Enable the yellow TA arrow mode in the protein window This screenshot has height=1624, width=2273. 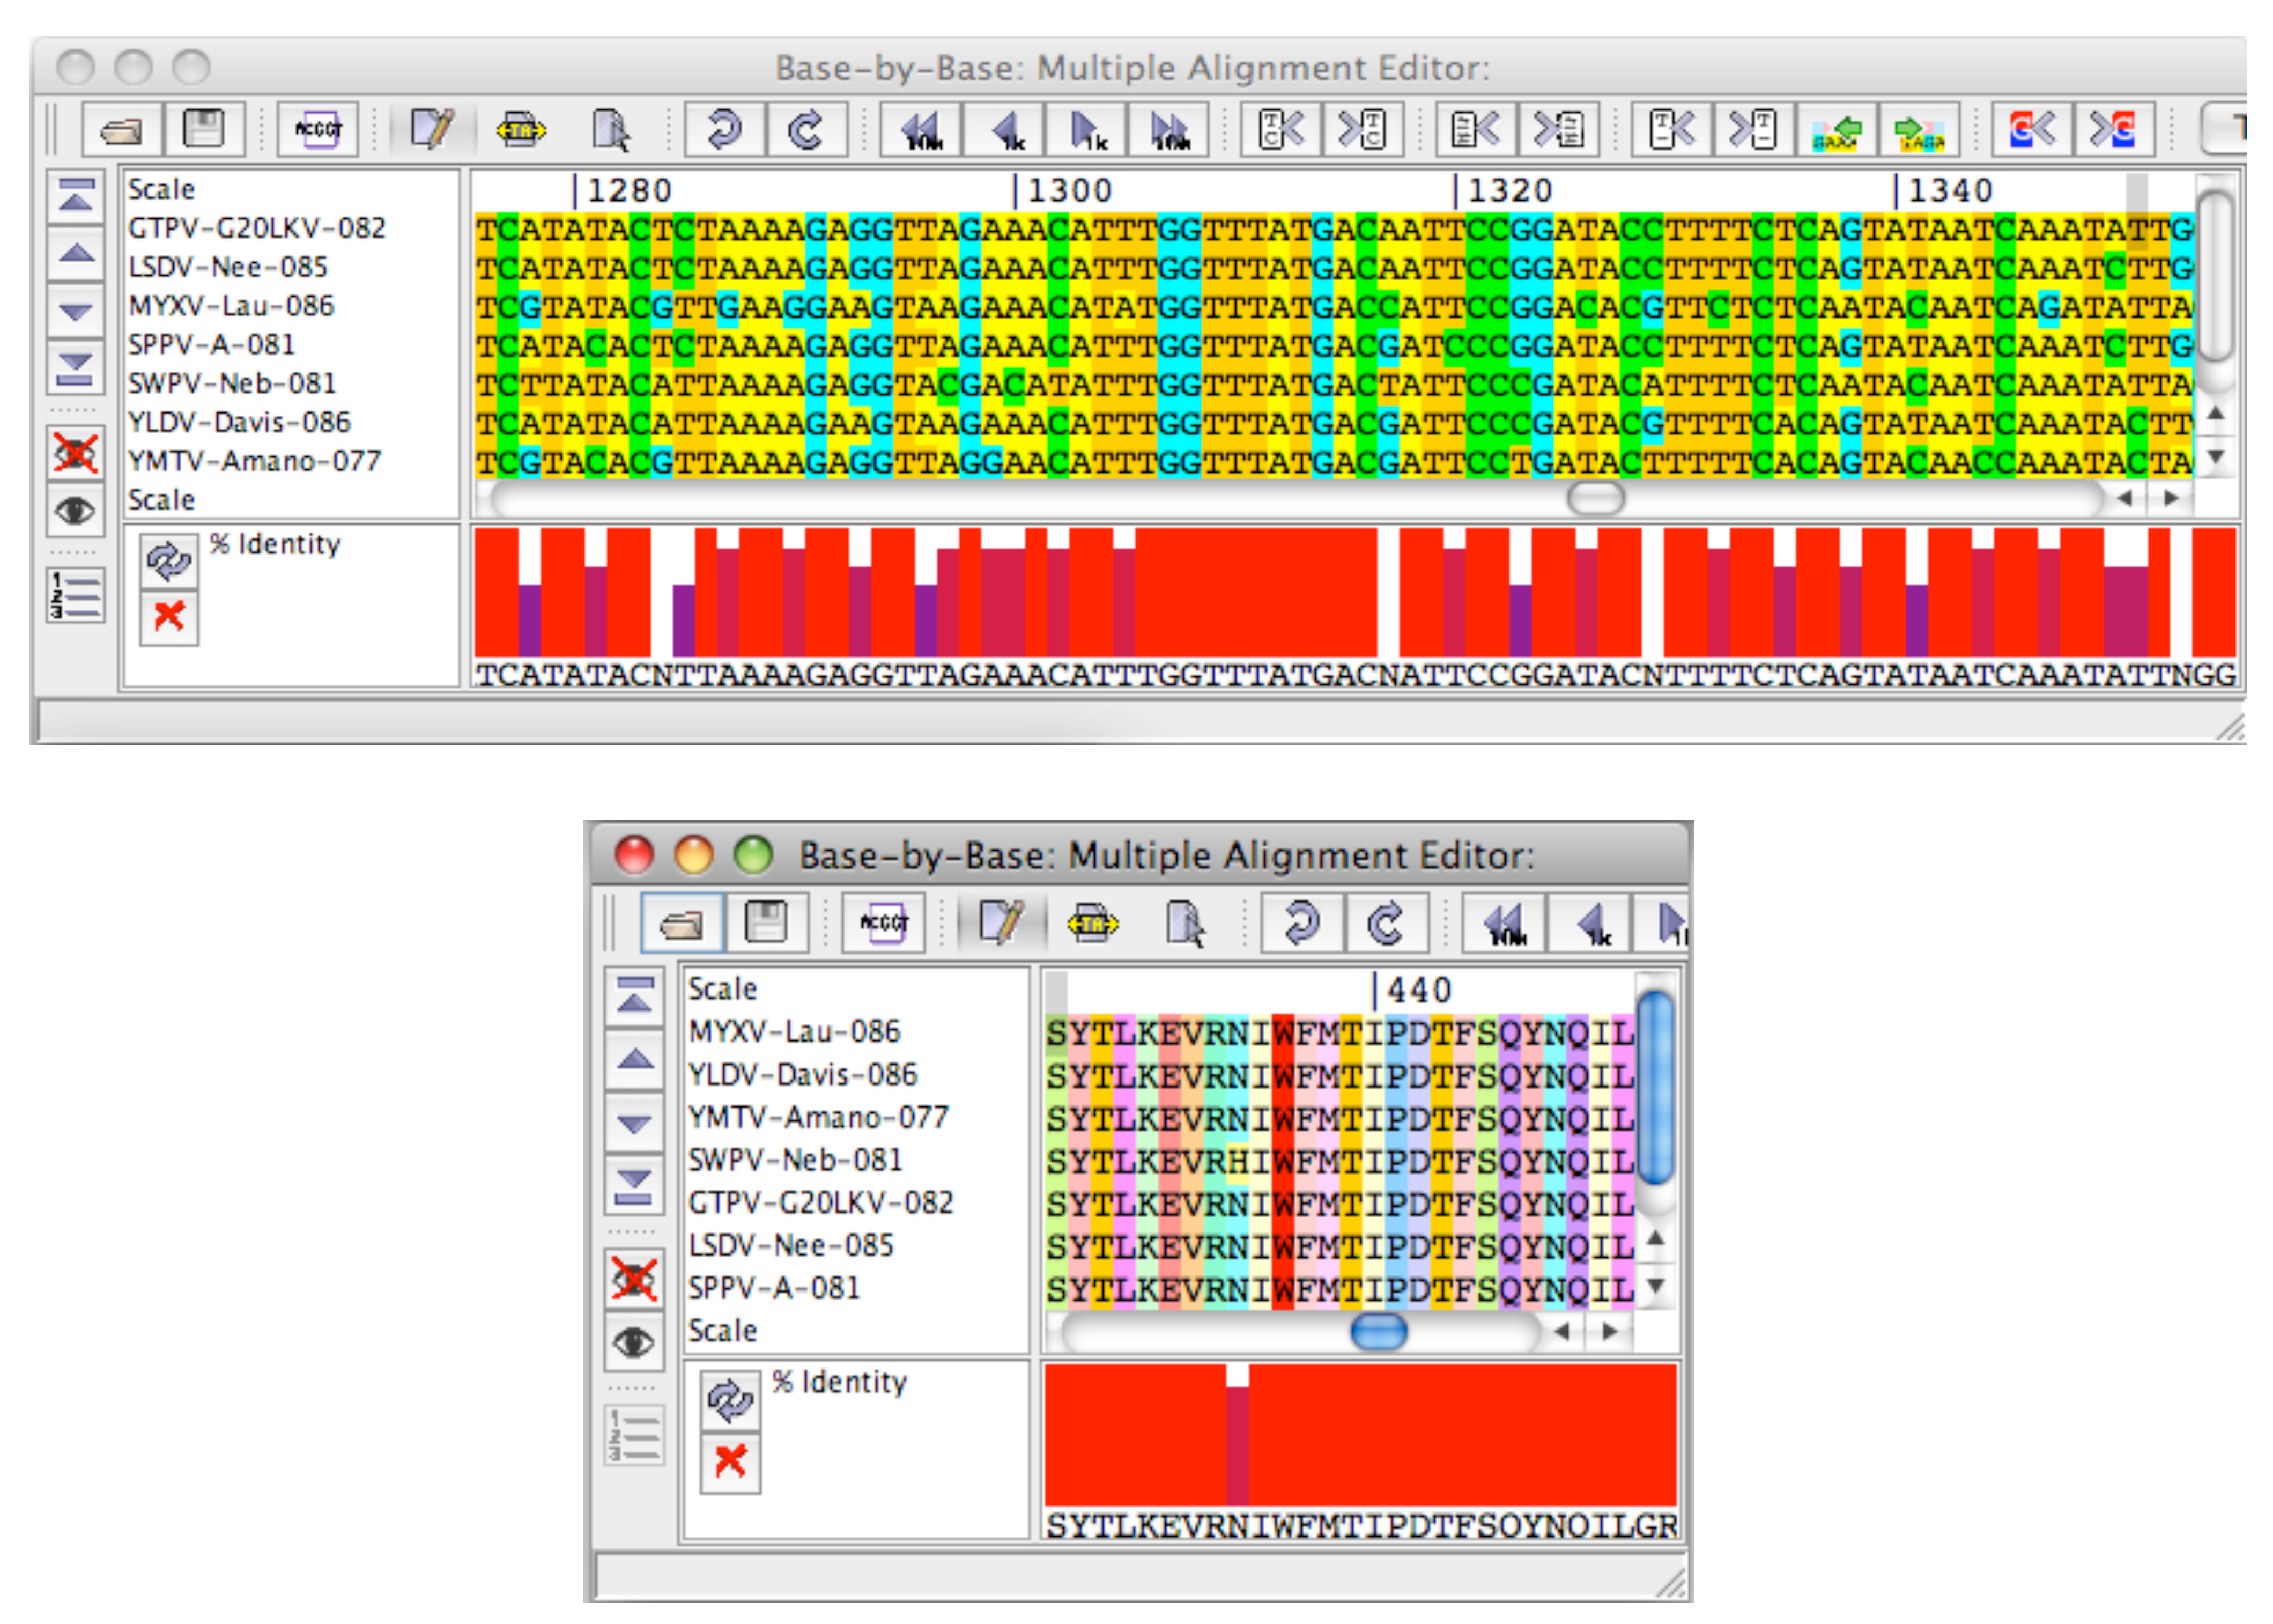pos(1092,923)
